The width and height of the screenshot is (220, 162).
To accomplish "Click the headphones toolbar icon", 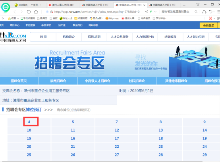I will click(x=204, y=12).
